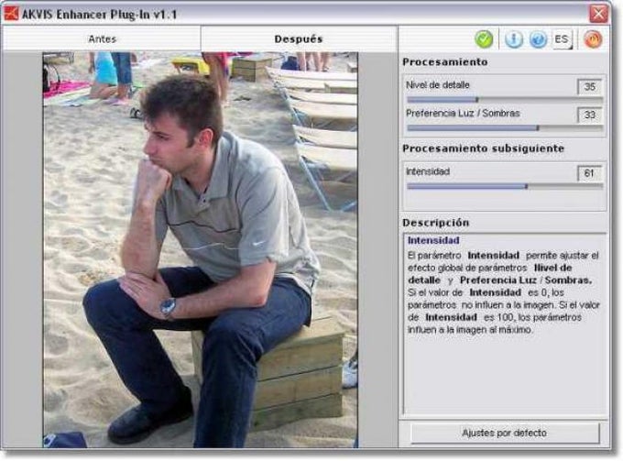623x461 pixels.
Task: Click the AKVIS logo in the title bar
Action: click(11, 14)
